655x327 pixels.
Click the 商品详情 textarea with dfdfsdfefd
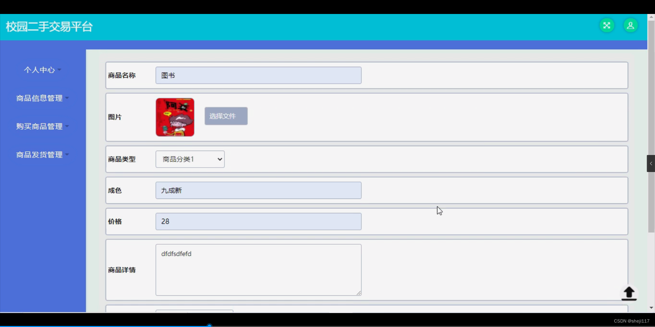point(258,270)
